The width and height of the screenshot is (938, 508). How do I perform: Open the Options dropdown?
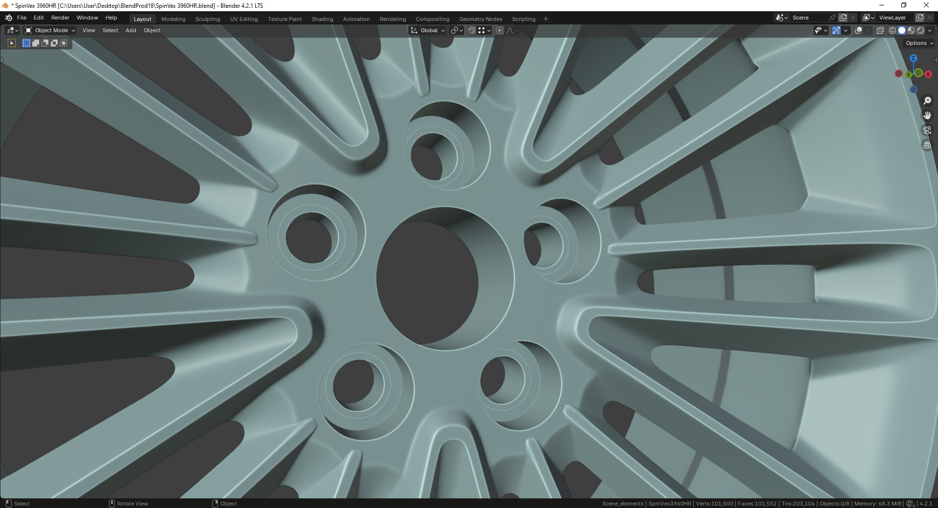(919, 43)
